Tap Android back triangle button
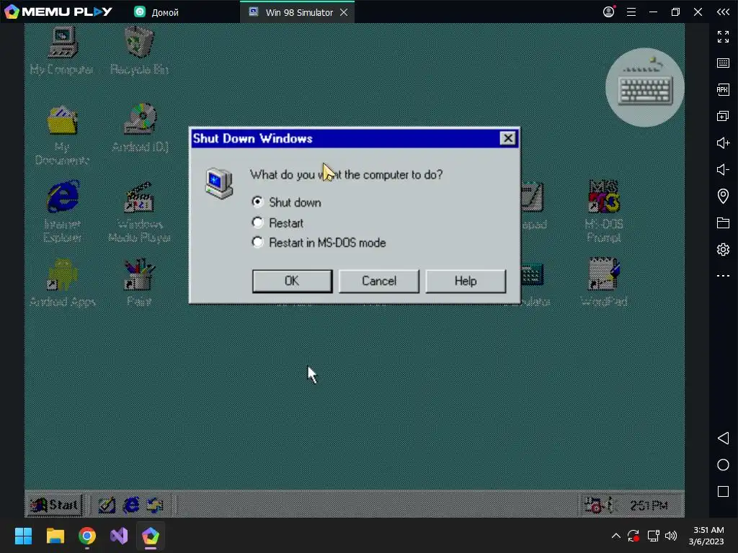Screen dimensions: 738x553 723,439
